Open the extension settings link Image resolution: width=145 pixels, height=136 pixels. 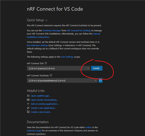coord(37,45)
